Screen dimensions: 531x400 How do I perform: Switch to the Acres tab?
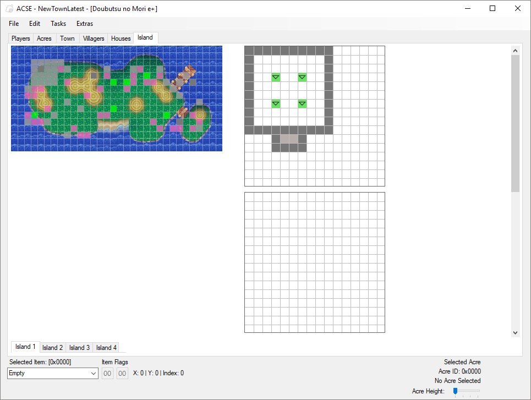pos(44,39)
